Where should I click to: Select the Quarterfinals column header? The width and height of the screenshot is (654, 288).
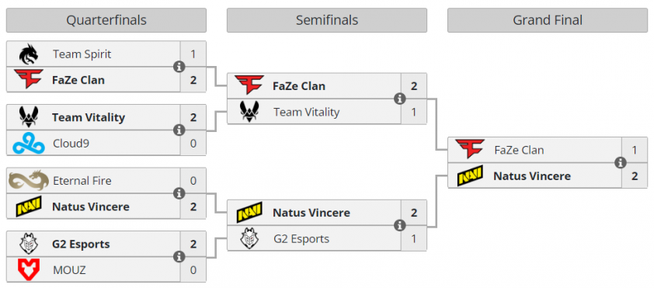pos(106,20)
